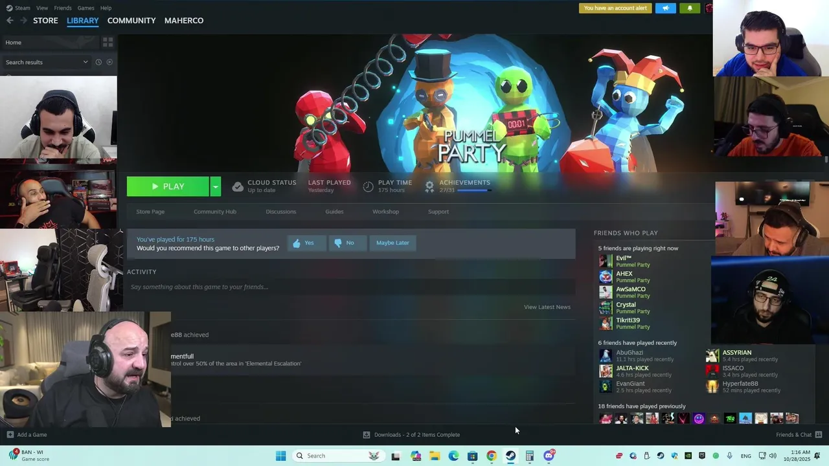Open the Discussions link

(280, 212)
